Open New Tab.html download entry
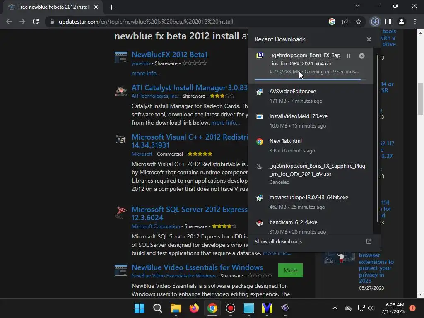424x318 pixels. [x=311, y=146]
